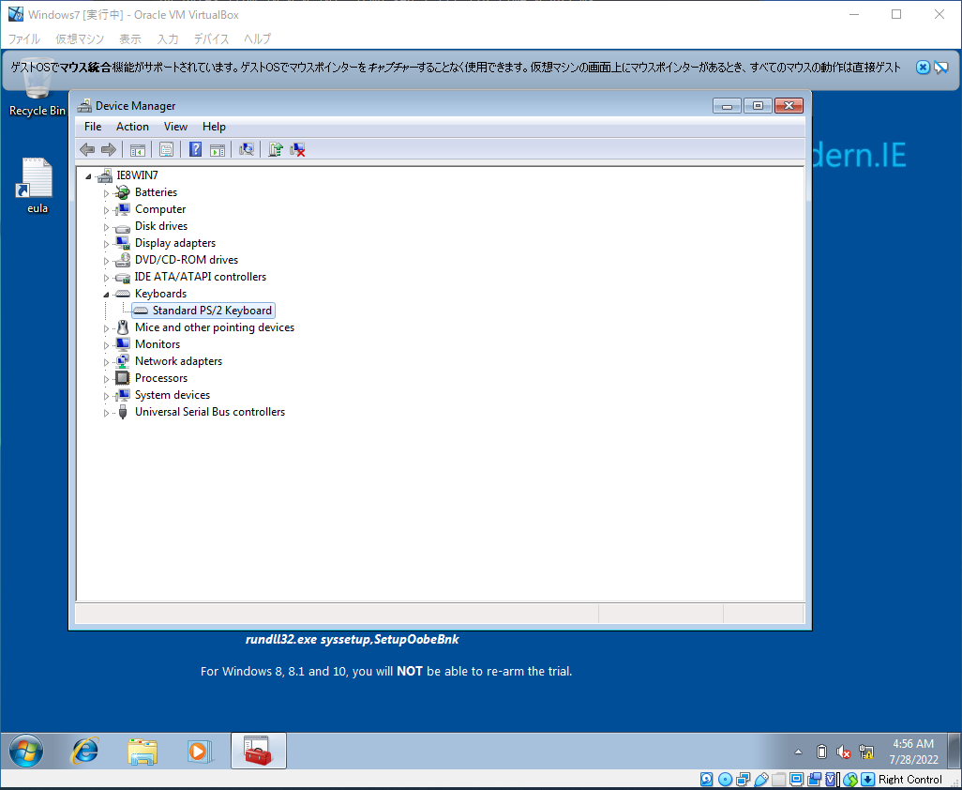Click don't-show-again icon on notification bar
Image resolution: width=962 pixels, height=790 pixels.
pyautogui.click(x=941, y=67)
